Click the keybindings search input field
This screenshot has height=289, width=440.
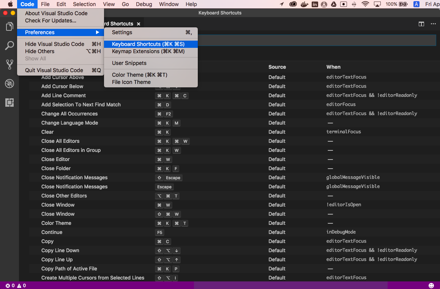pyautogui.click(x=317, y=40)
